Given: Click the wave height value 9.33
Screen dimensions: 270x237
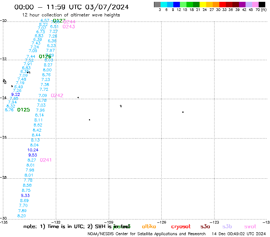Looking at the screenshot, I should (25, 195).
